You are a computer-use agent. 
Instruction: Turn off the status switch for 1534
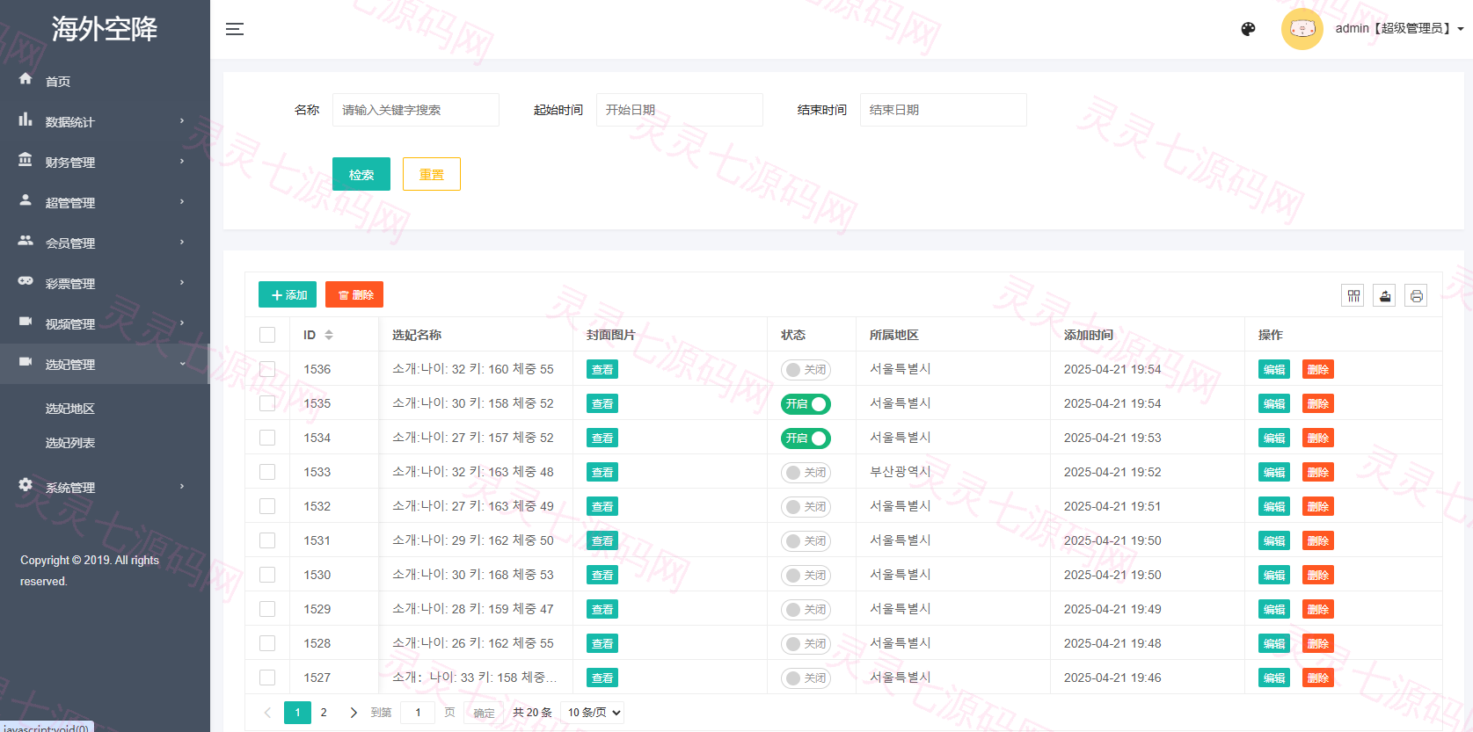806,438
